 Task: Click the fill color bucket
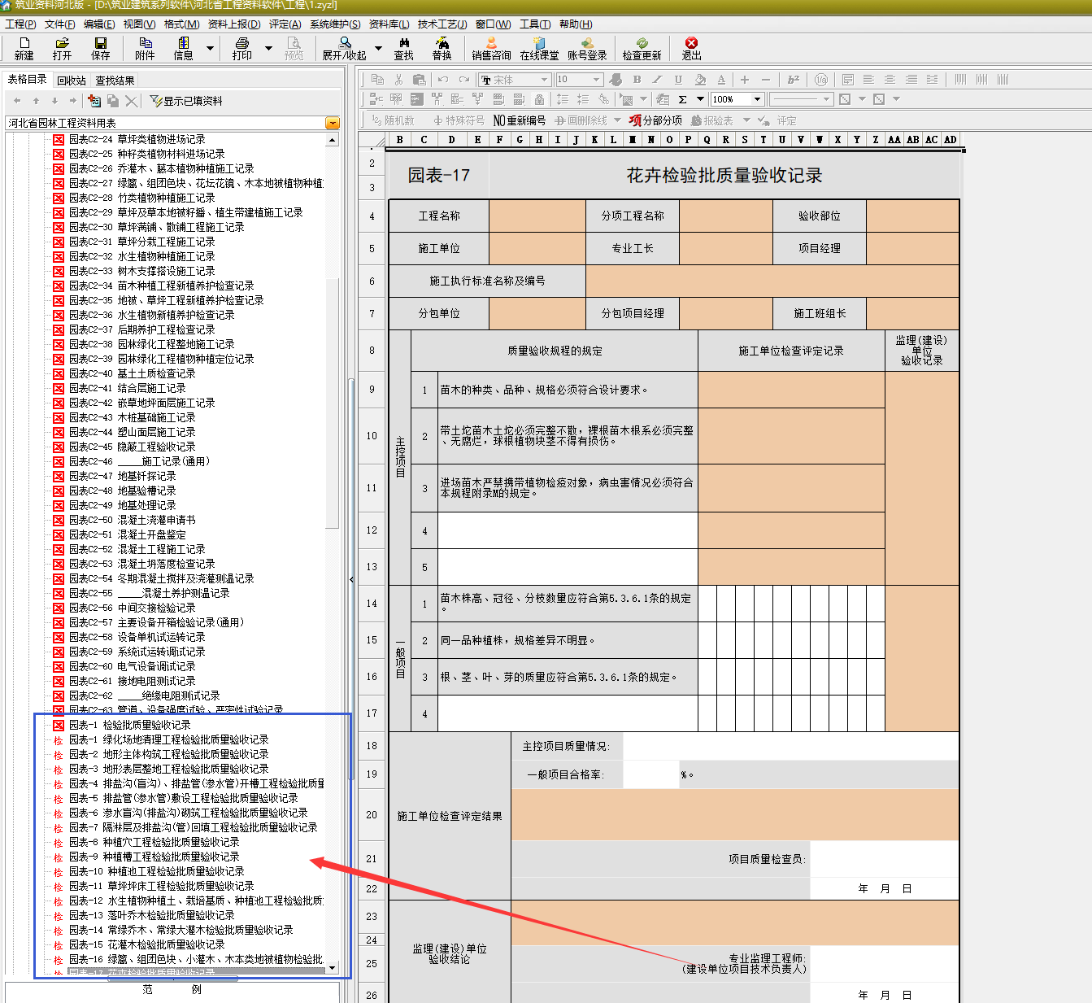click(700, 79)
